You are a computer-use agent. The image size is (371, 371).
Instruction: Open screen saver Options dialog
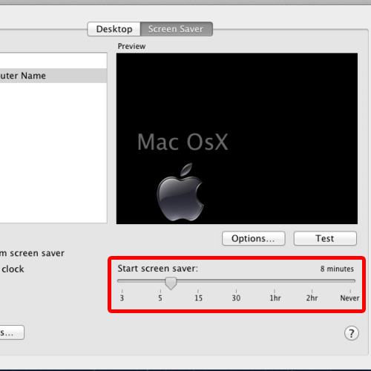[x=254, y=238]
